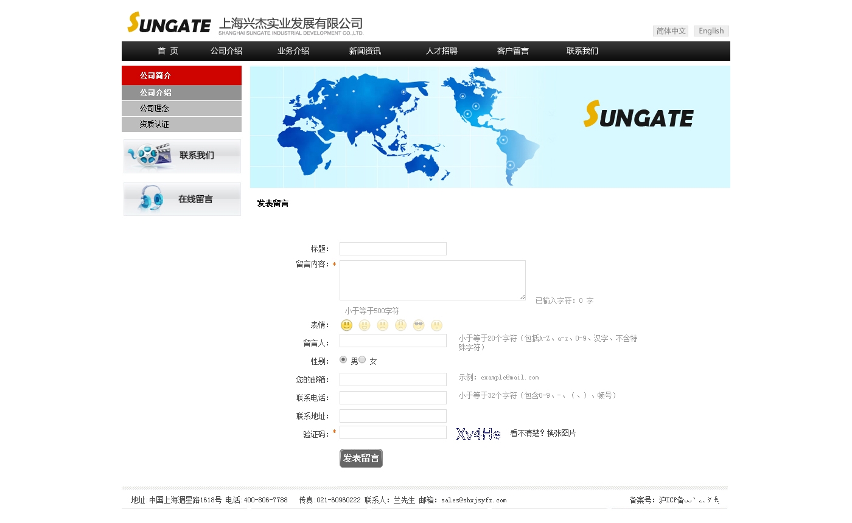
Task: Click the 示例: example@mail.com hint
Action: click(498, 377)
